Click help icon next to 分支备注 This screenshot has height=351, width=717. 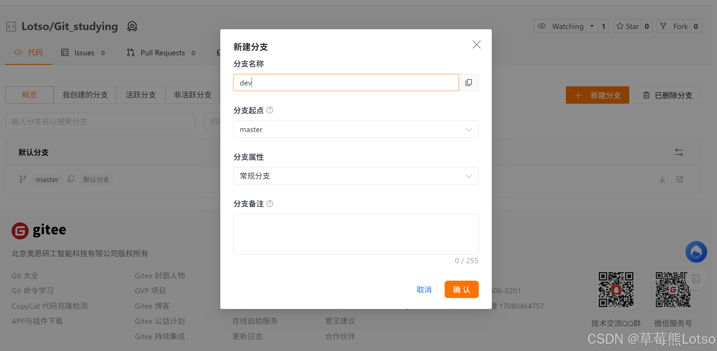[x=270, y=204]
